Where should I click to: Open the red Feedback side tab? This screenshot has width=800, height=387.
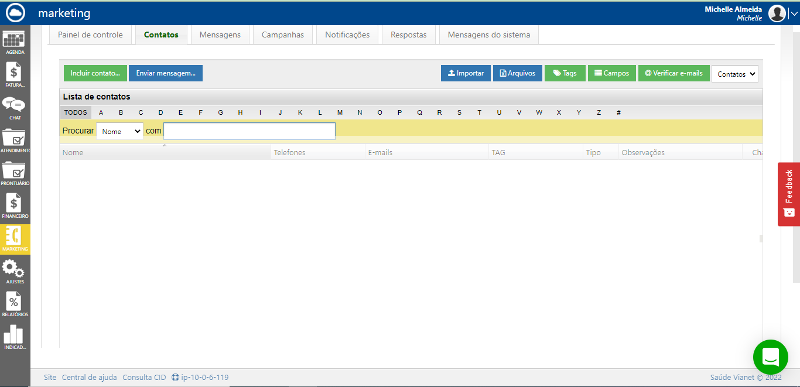pyautogui.click(x=789, y=194)
